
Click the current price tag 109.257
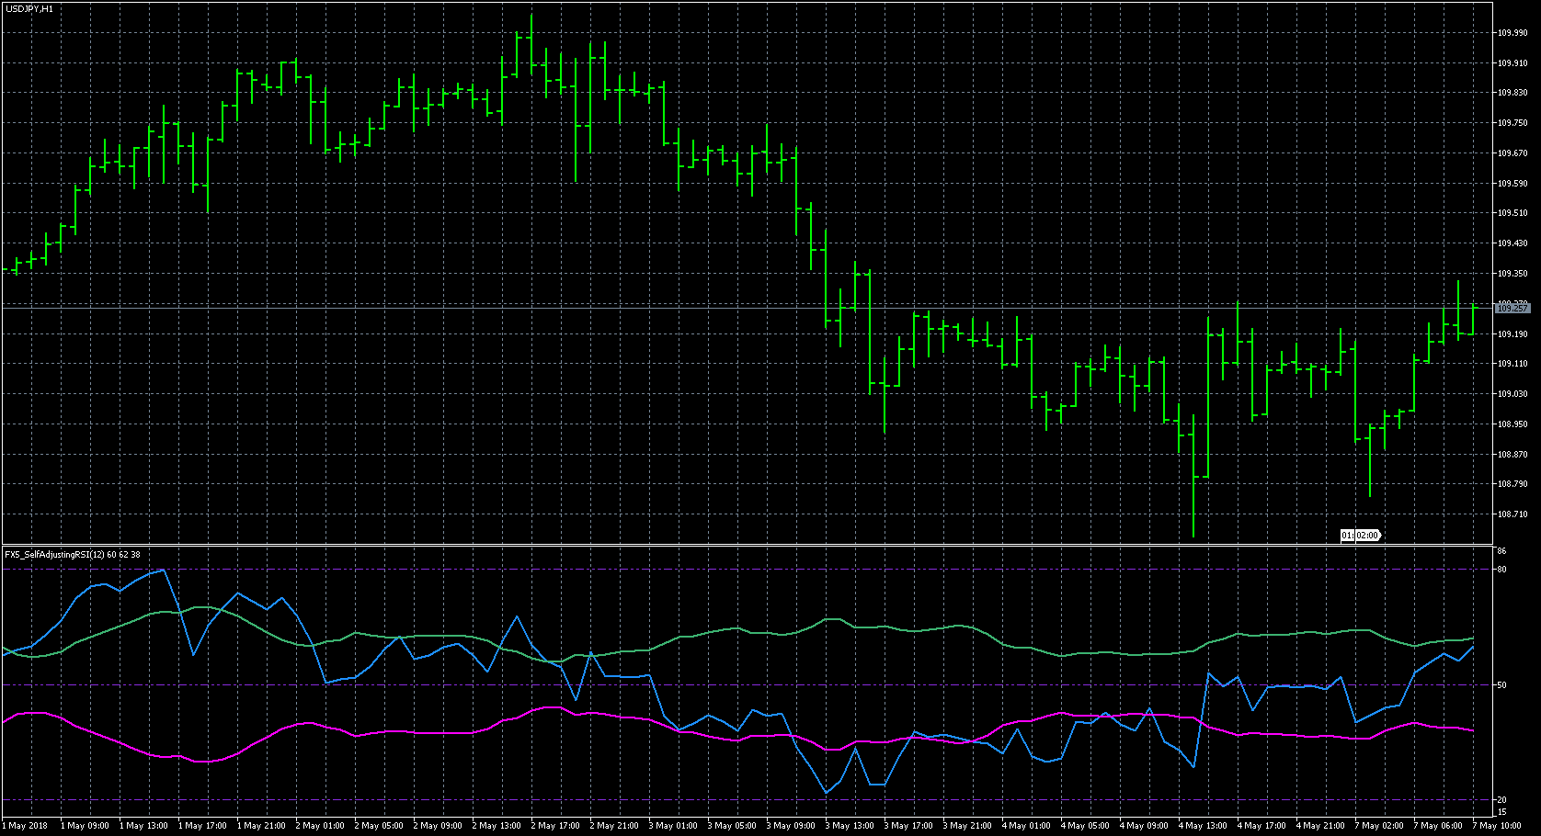pyautogui.click(x=1512, y=309)
